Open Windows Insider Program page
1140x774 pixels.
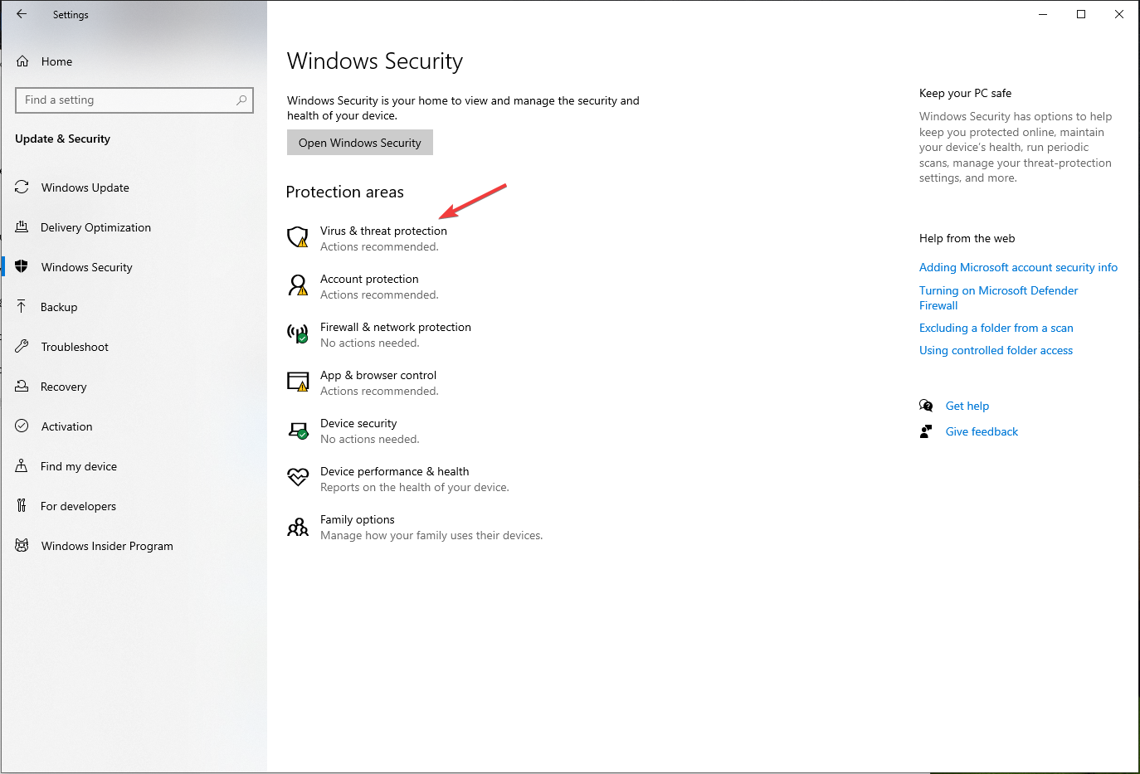pos(107,546)
